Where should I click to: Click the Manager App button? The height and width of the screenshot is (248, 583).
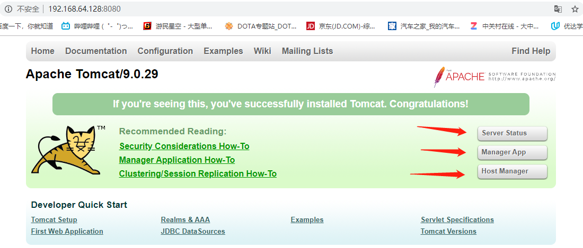(513, 152)
